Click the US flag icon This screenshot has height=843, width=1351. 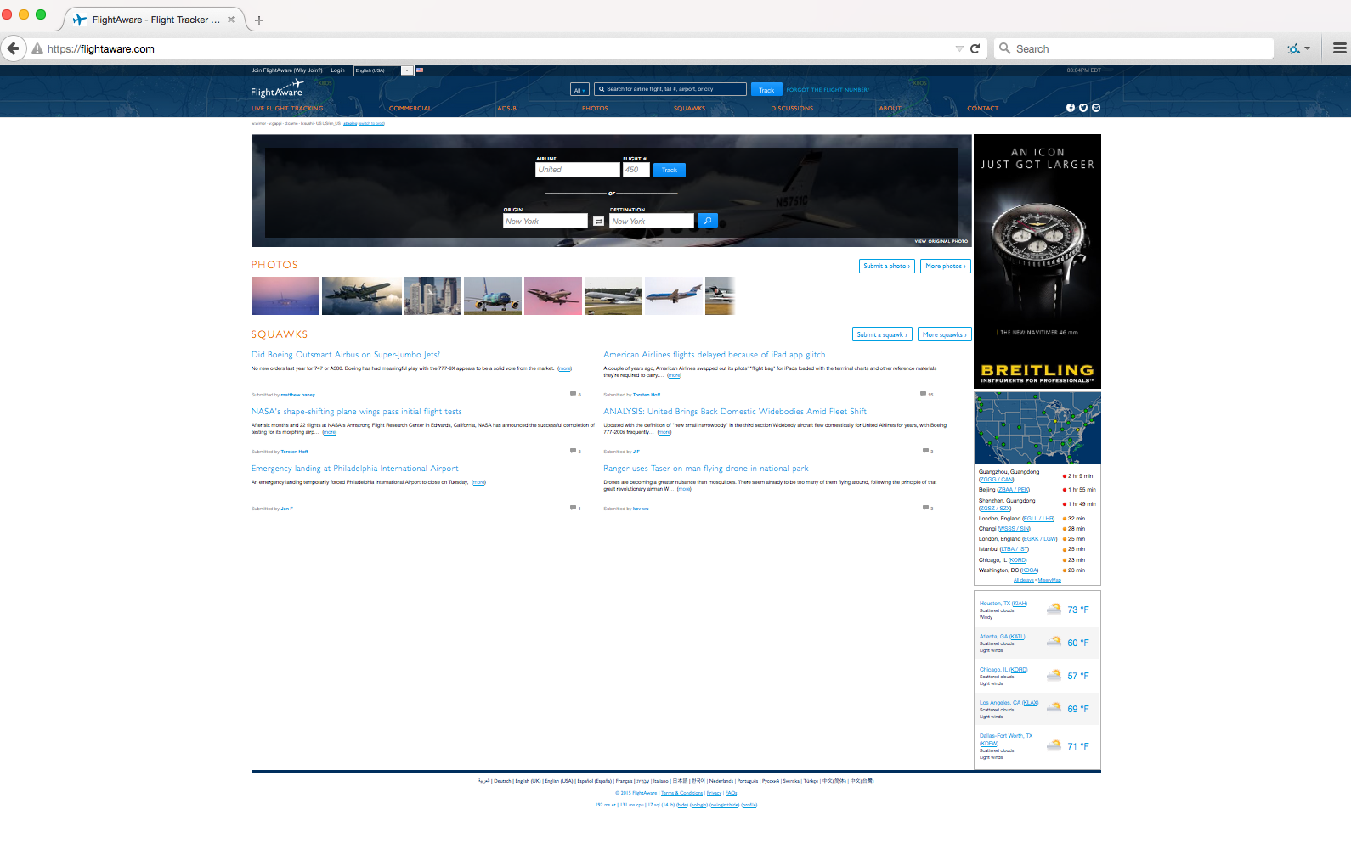[x=420, y=70]
